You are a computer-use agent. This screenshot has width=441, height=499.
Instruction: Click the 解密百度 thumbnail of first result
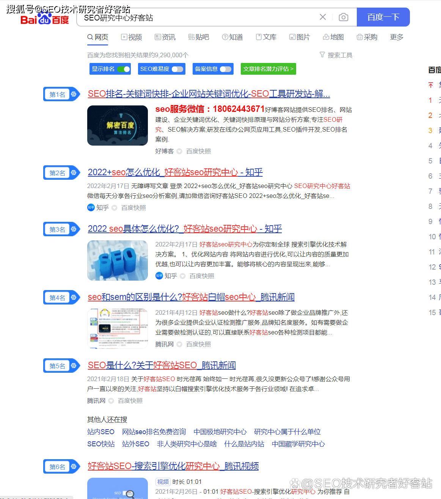tap(117, 125)
